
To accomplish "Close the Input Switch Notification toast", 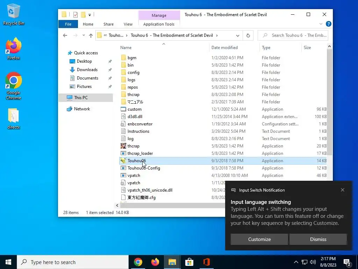I will [x=343, y=190].
